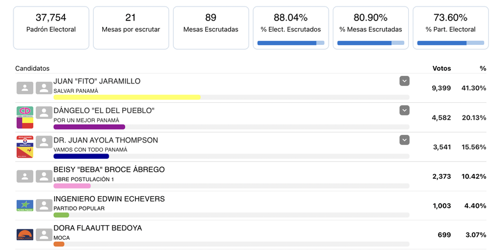
Task: Expand Dángelo "El del Pueblo" vote breakdown
Action: point(404,110)
